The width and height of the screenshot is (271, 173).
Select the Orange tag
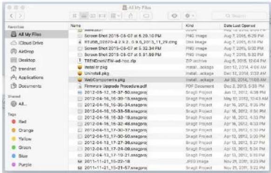coord(37,130)
